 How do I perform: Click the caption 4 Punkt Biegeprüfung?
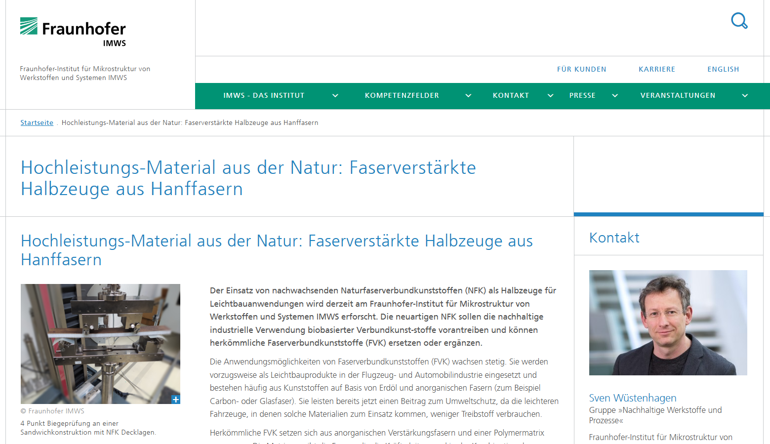[x=88, y=428]
